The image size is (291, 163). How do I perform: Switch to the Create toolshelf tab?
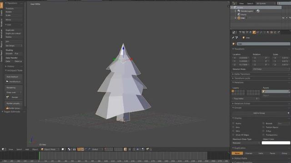click(x=1, y=13)
